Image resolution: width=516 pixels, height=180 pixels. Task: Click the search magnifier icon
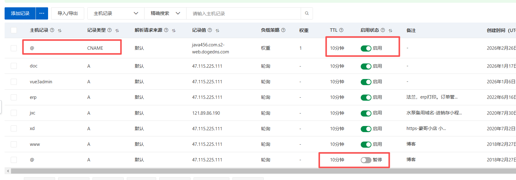(307, 13)
